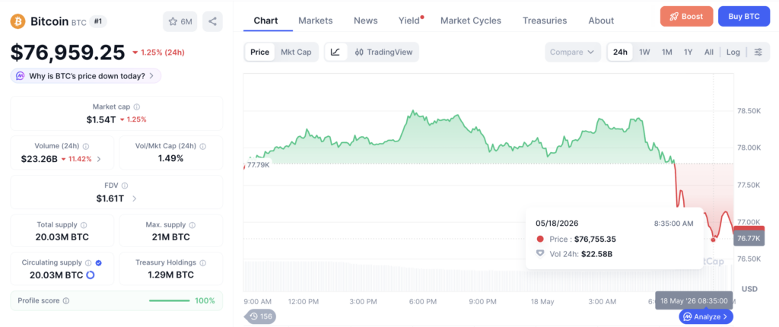Click the Analyze button below chart

pyautogui.click(x=706, y=316)
